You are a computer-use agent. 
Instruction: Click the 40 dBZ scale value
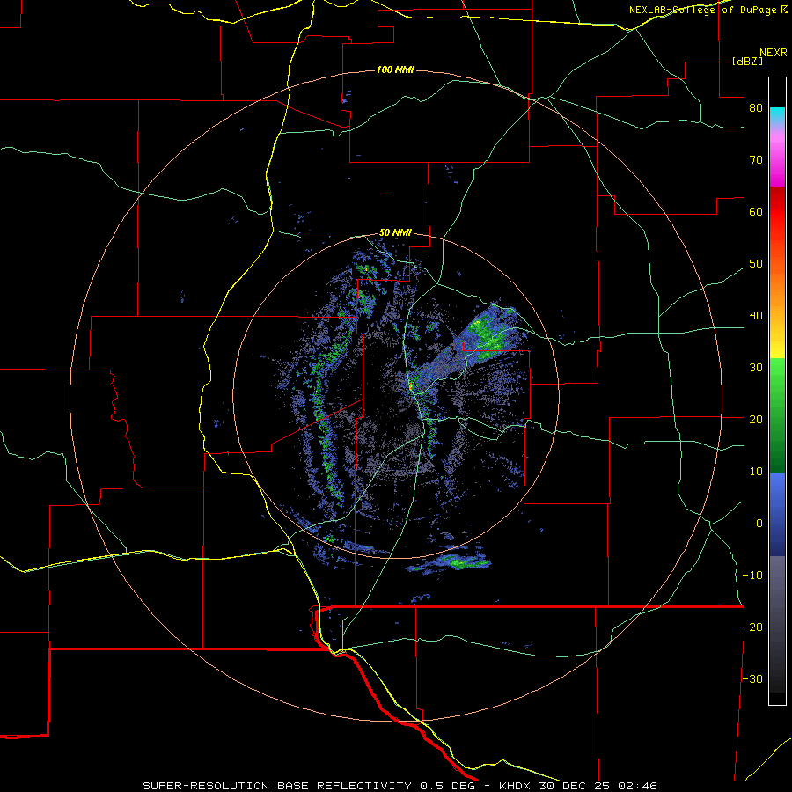tap(756, 316)
